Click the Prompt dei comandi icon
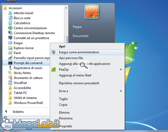 pyautogui.click(x=10, y=63)
